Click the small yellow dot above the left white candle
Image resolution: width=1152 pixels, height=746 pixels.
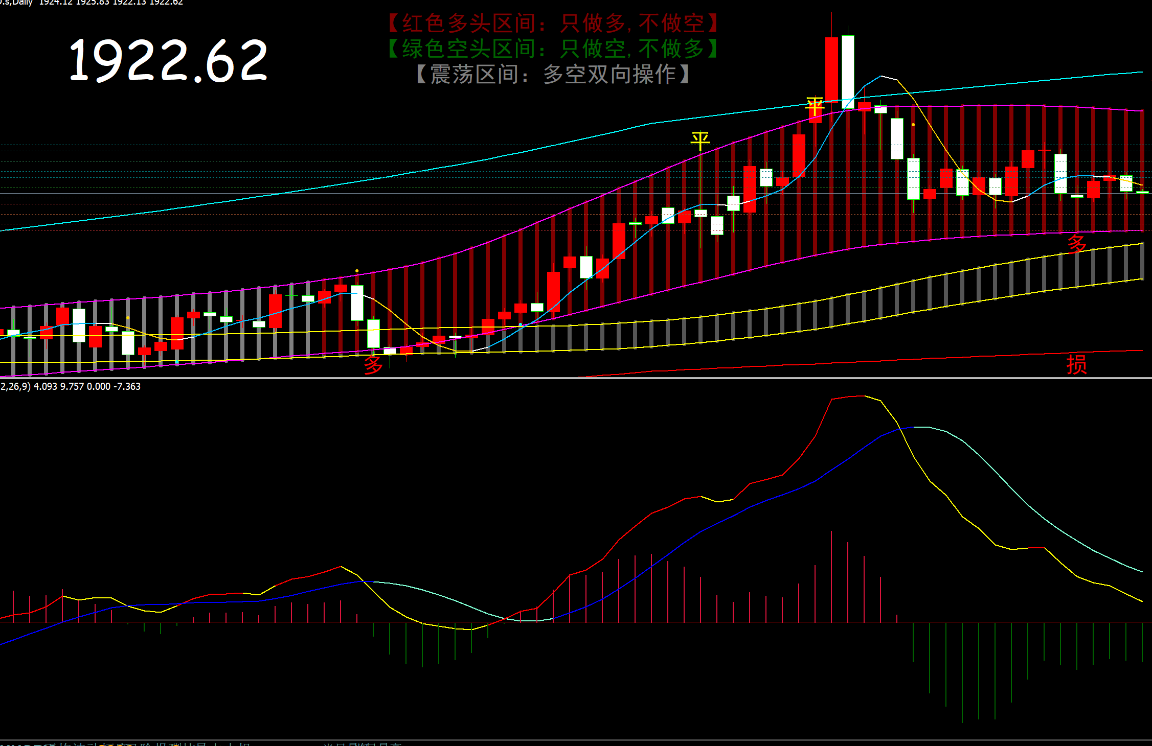357,271
